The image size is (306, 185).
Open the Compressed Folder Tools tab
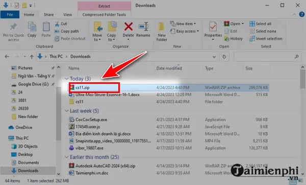104,15
